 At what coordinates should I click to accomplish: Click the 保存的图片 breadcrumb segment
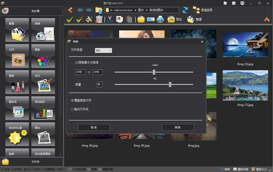(157, 10)
